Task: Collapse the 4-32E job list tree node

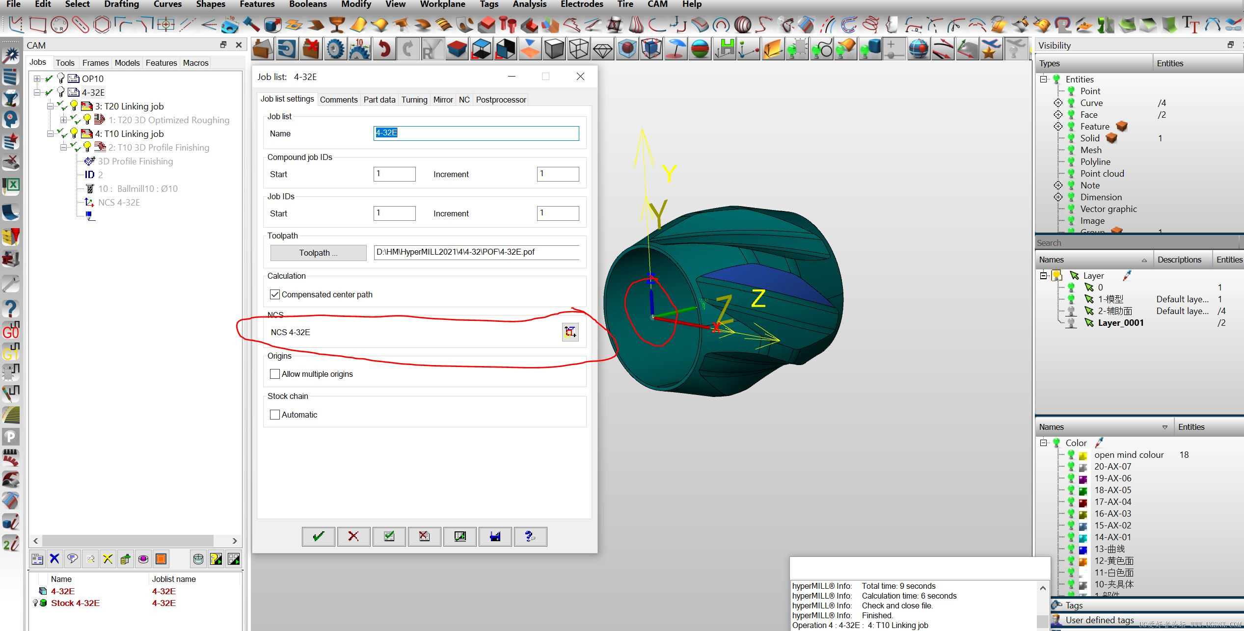Action: click(37, 92)
